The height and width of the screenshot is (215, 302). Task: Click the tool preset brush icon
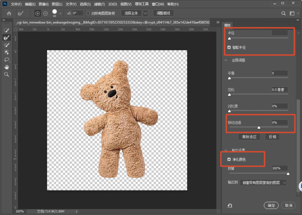tap(21, 13)
